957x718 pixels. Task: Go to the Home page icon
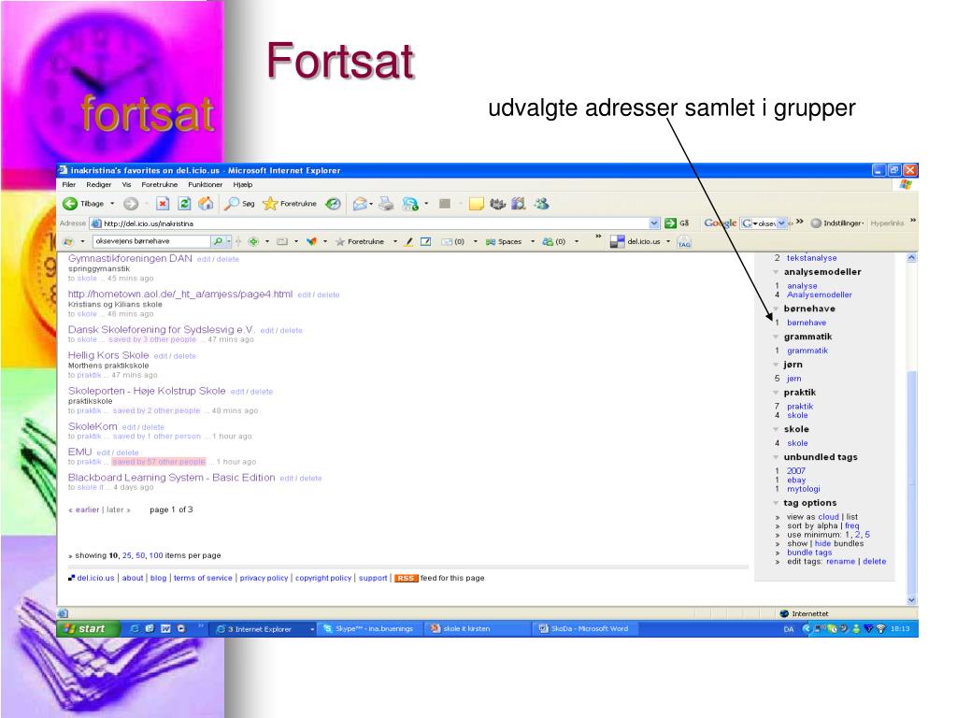[x=206, y=203]
